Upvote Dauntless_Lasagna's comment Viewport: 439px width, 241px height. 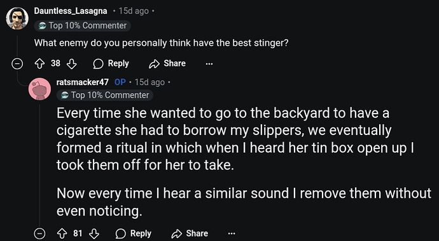pos(39,64)
